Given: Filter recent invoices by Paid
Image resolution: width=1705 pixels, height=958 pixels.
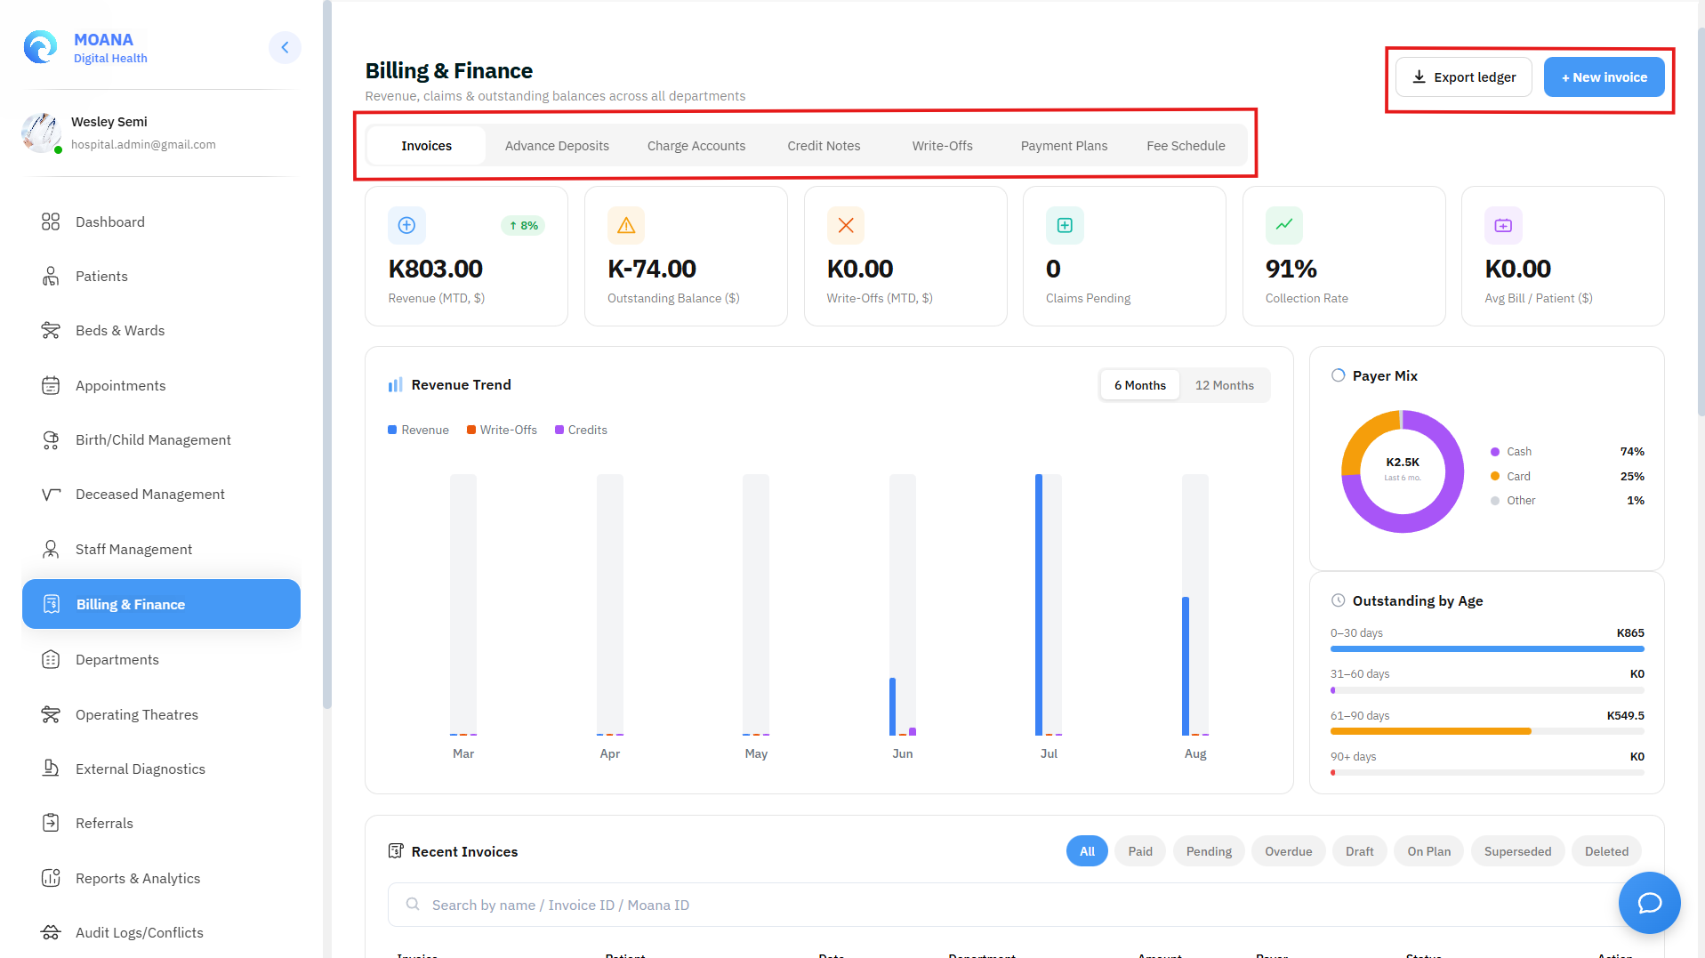Looking at the screenshot, I should pyautogui.click(x=1140, y=851).
